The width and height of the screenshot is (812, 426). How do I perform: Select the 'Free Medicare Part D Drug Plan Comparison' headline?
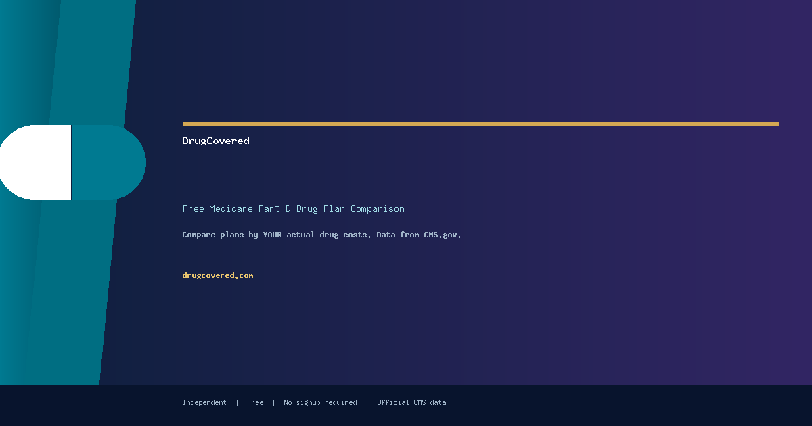294,208
